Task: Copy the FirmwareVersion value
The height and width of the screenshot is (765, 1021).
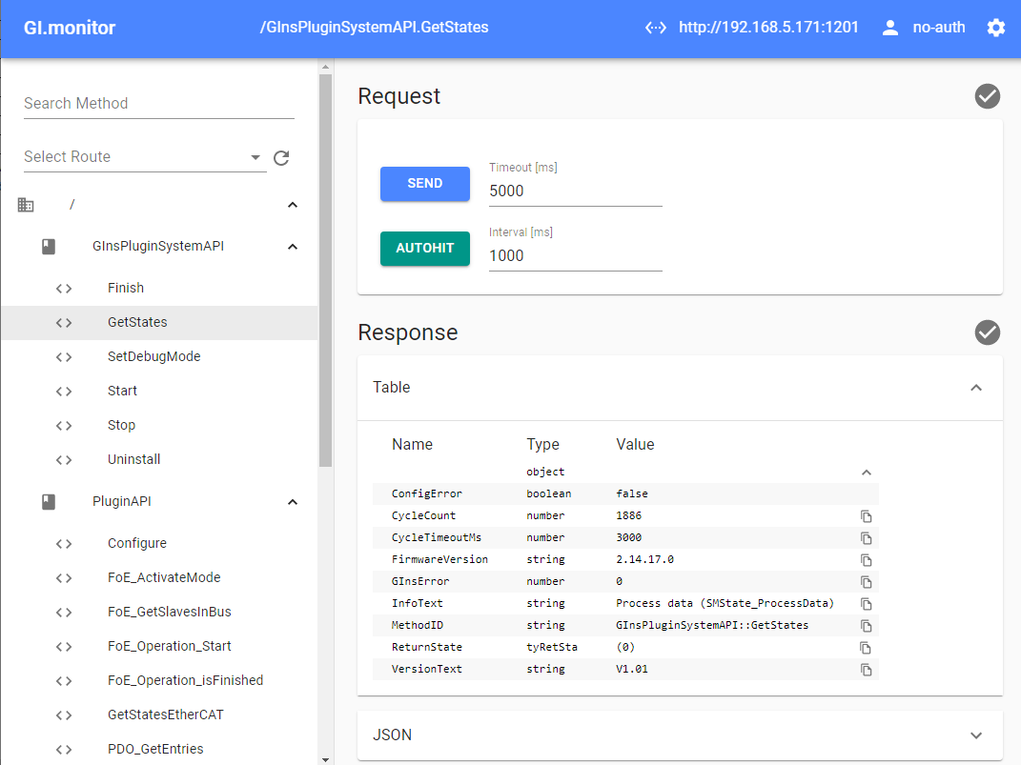Action: (x=866, y=560)
